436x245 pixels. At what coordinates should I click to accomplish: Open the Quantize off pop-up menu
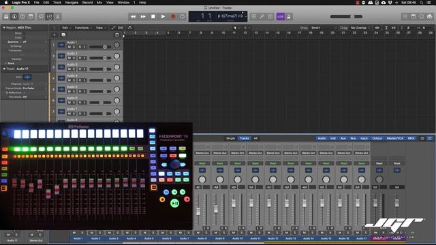[25, 42]
